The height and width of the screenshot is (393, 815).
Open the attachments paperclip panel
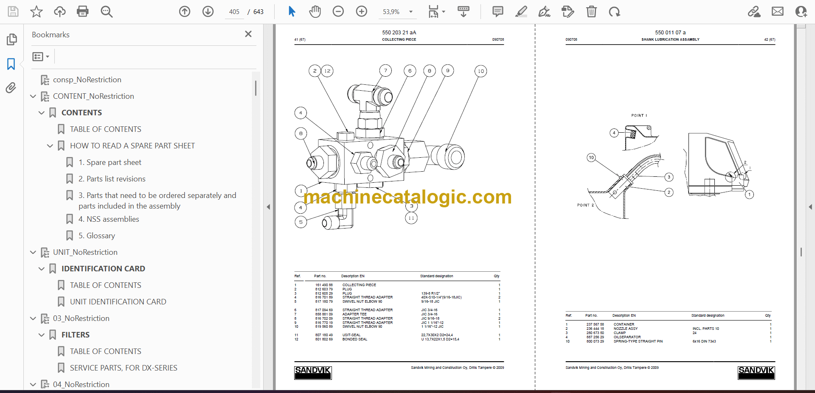(11, 88)
